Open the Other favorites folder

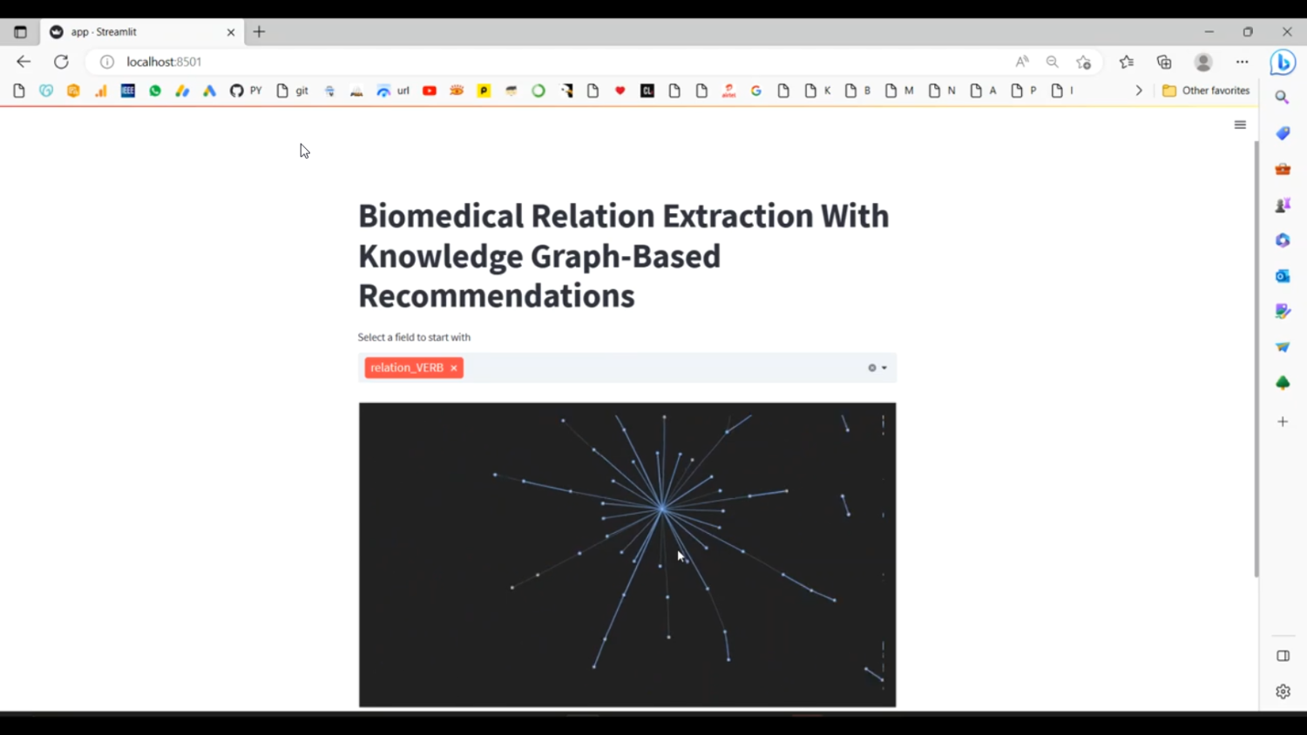click(x=1206, y=91)
